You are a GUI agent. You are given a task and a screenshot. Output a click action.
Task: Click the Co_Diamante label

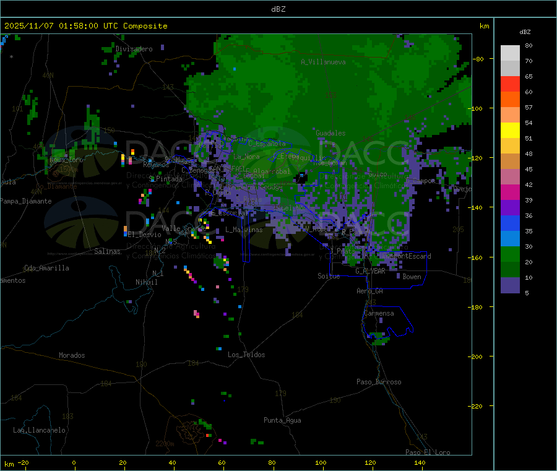coord(56,186)
